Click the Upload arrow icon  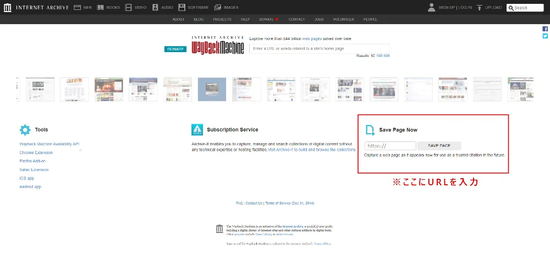(x=480, y=7)
